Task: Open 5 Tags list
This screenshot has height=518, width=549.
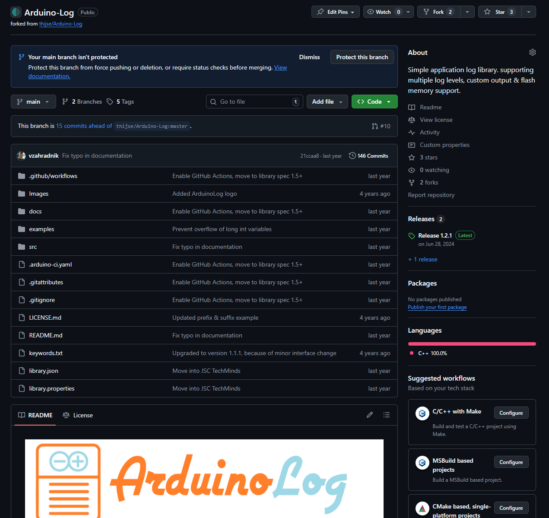Action: coord(121,102)
